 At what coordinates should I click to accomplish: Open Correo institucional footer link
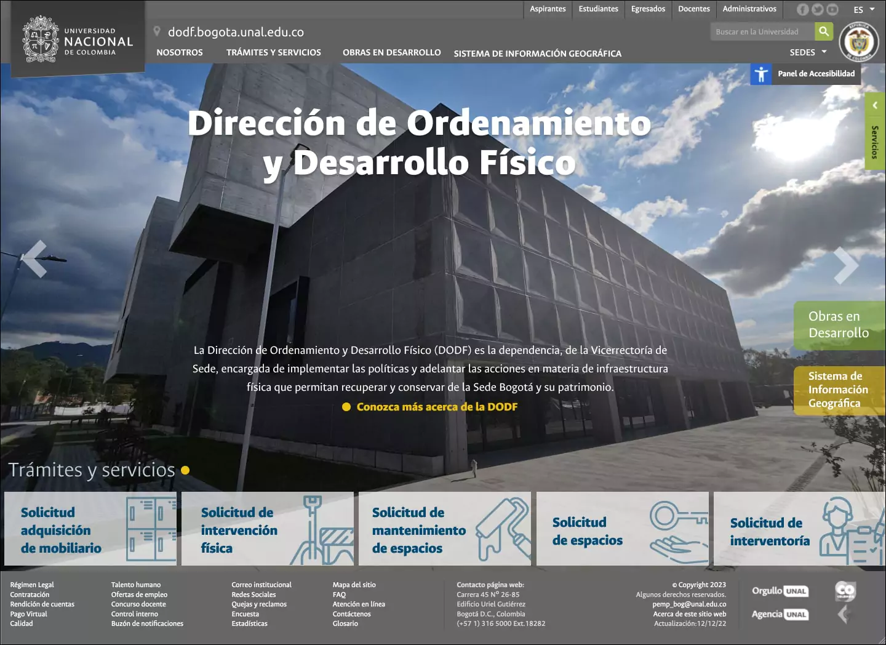coord(261,585)
